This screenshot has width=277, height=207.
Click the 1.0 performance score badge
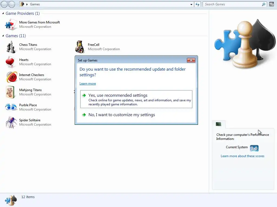click(x=254, y=148)
